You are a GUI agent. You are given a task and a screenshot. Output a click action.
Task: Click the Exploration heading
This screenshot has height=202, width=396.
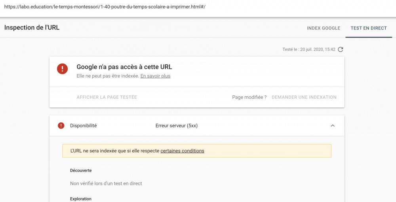tap(81, 199)
